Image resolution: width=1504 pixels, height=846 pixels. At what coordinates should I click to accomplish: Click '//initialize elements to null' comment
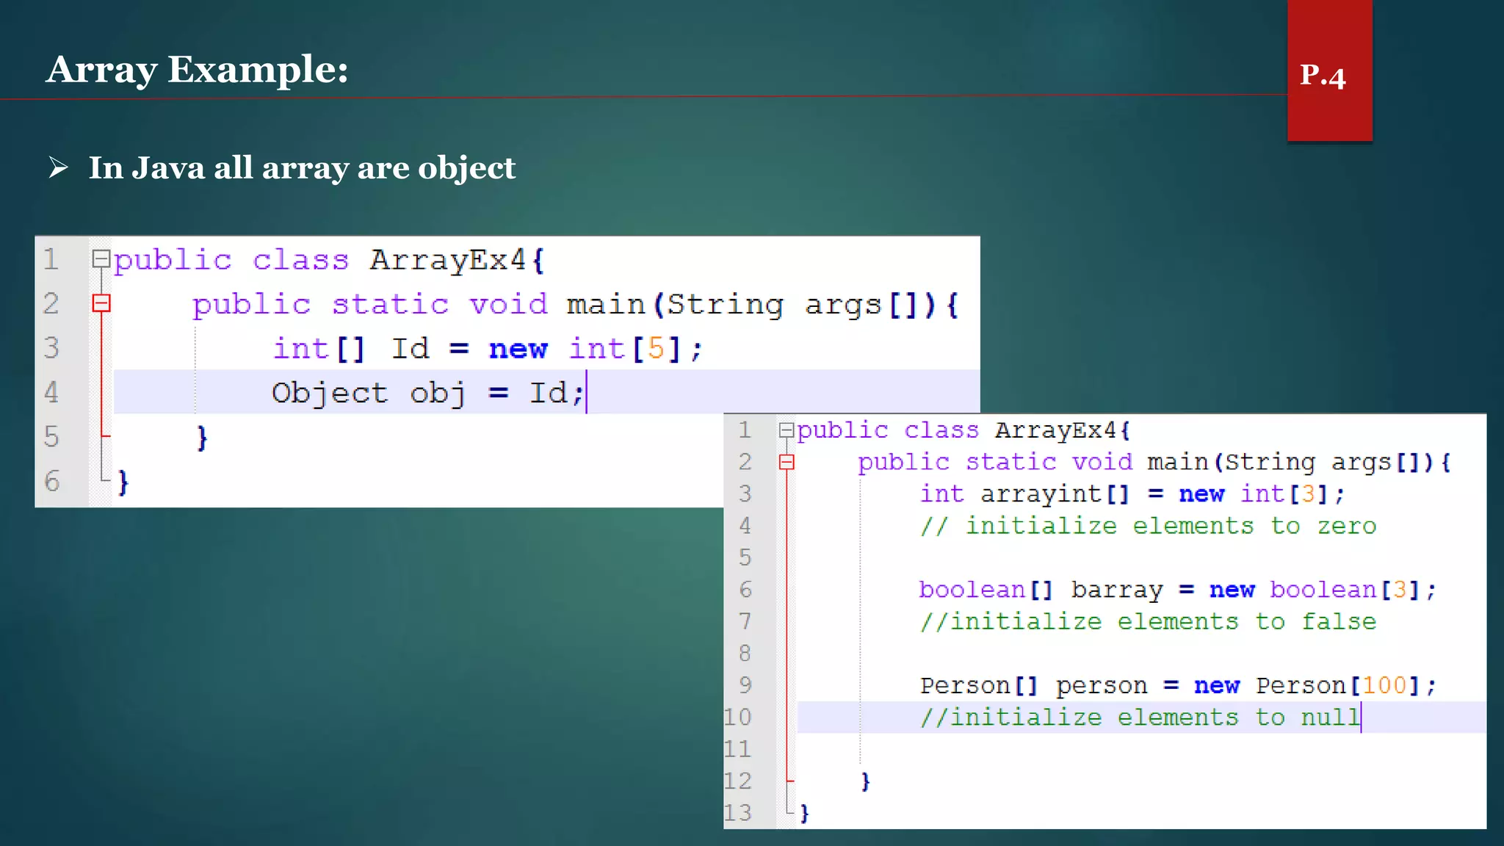1140,717
